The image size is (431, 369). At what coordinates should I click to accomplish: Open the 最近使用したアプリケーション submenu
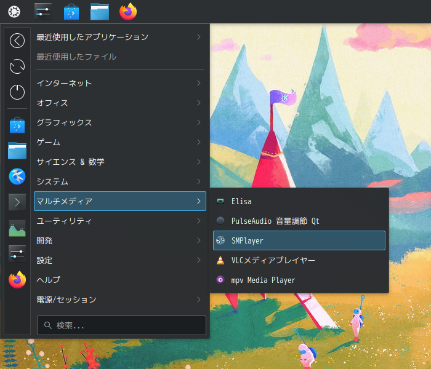coord(120,37)
